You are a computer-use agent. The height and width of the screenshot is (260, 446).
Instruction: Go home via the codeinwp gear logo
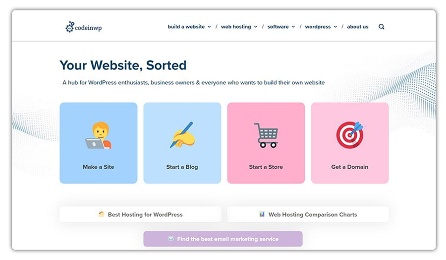70,27
